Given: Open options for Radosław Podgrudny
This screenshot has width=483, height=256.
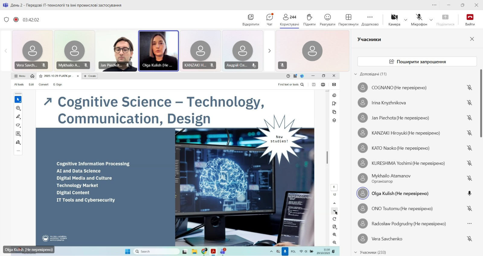Looking at the screenshot, I should point(469,224).
